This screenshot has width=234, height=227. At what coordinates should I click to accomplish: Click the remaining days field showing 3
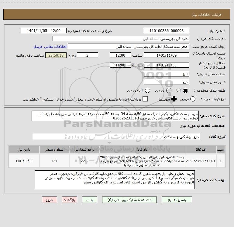pos(88,55)
